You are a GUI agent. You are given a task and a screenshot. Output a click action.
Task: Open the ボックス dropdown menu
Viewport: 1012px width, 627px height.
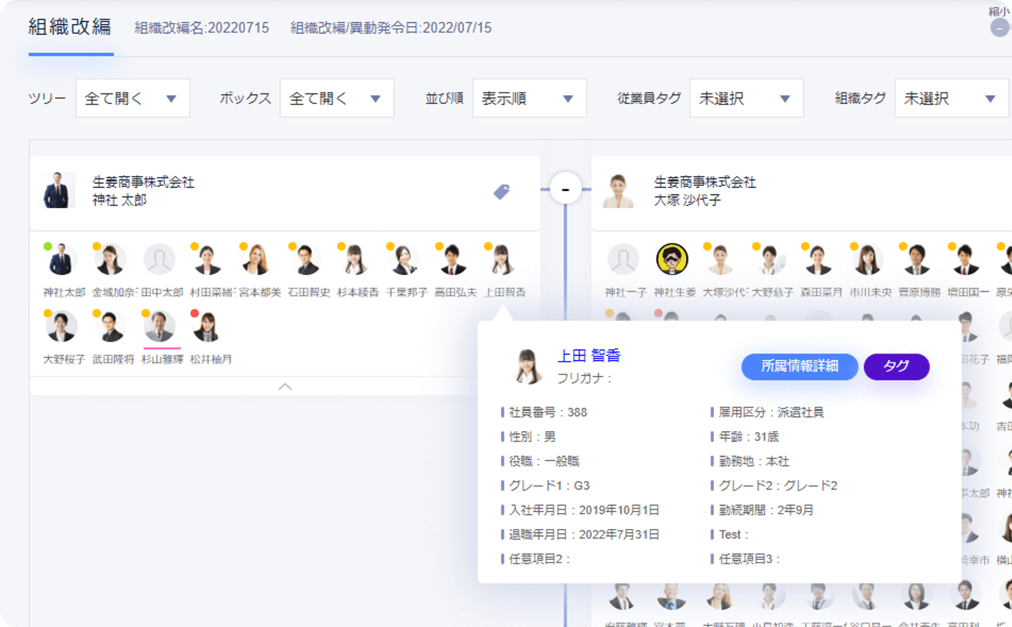coord(337,98)
